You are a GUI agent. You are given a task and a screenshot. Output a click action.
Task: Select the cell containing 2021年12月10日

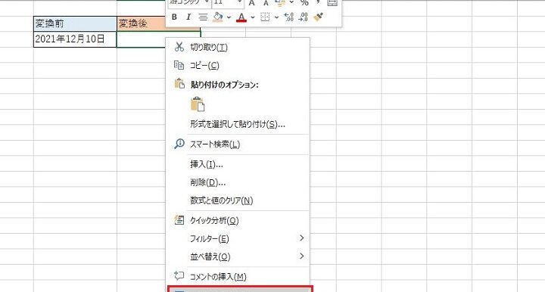click(x=75, y=39)
